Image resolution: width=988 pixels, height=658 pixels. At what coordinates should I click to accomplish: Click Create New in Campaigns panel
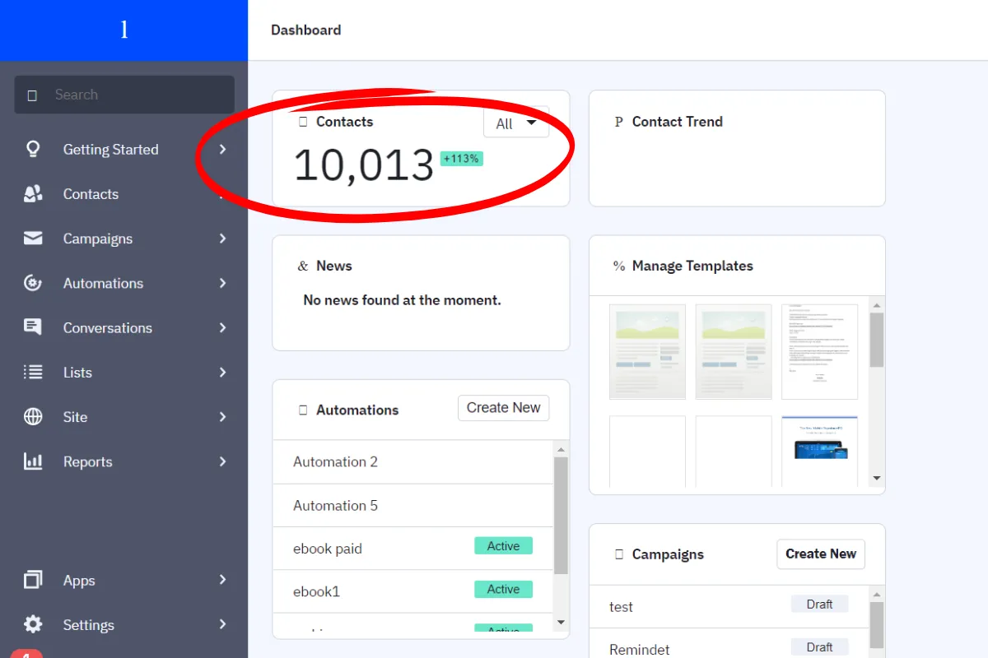click(821, 554)
